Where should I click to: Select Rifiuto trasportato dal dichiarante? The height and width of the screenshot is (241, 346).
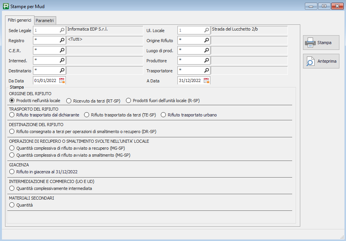tap(44, 115)
